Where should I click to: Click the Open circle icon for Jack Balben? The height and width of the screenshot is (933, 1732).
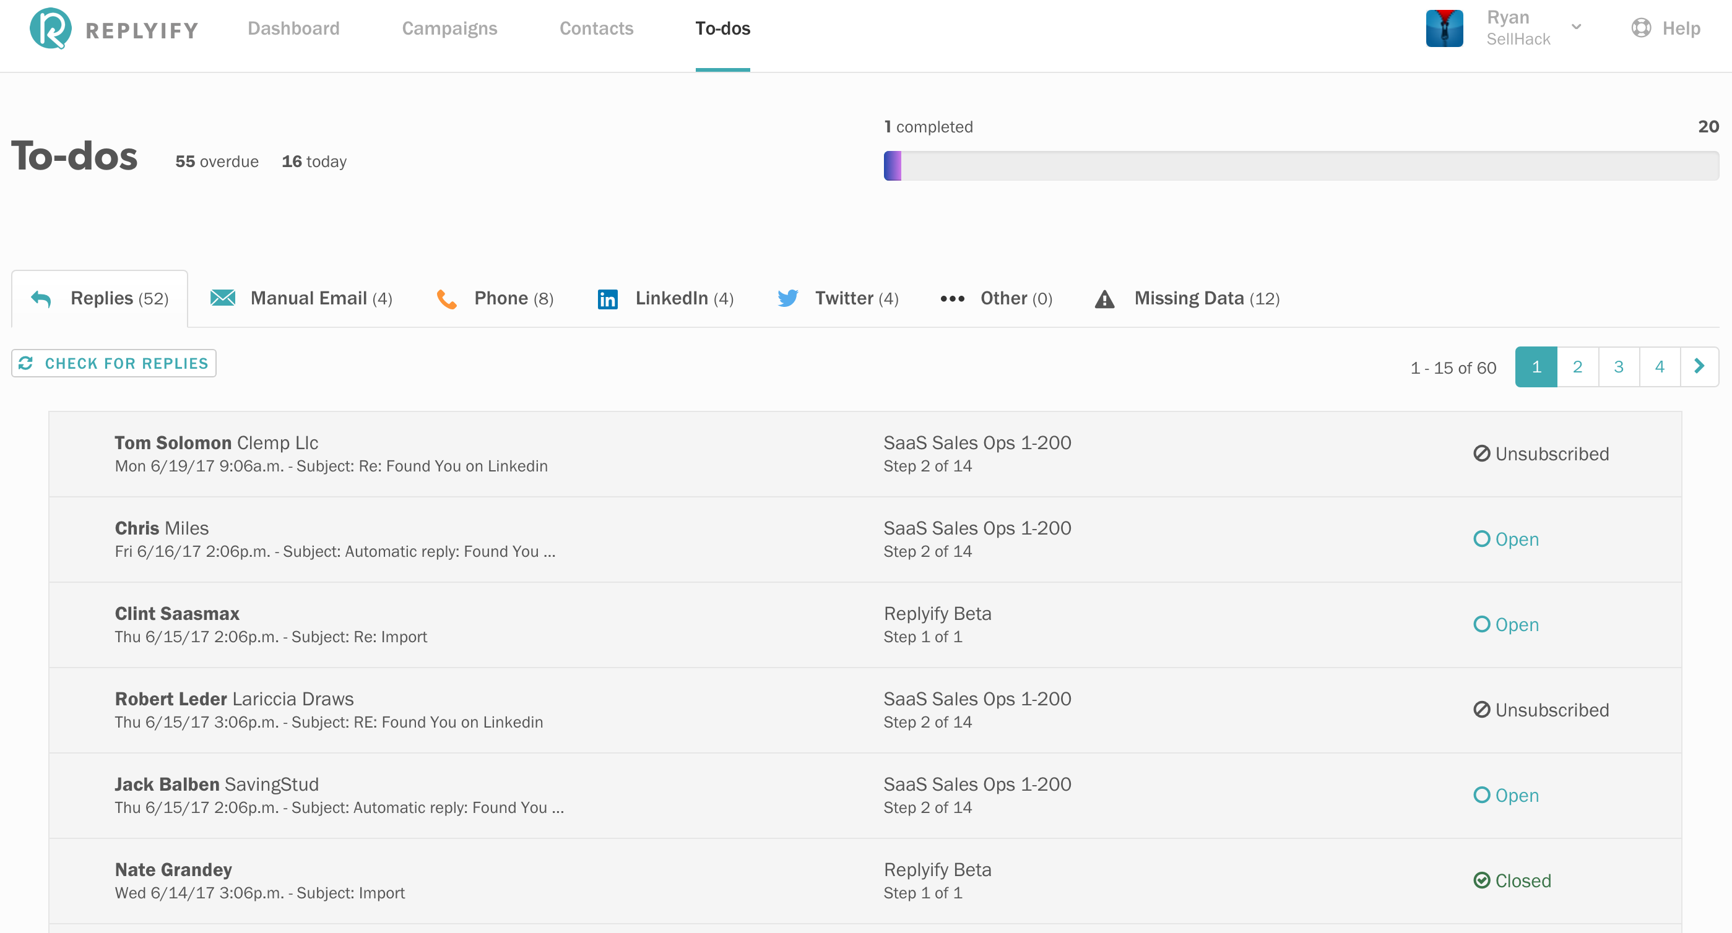coord(1481,795)
